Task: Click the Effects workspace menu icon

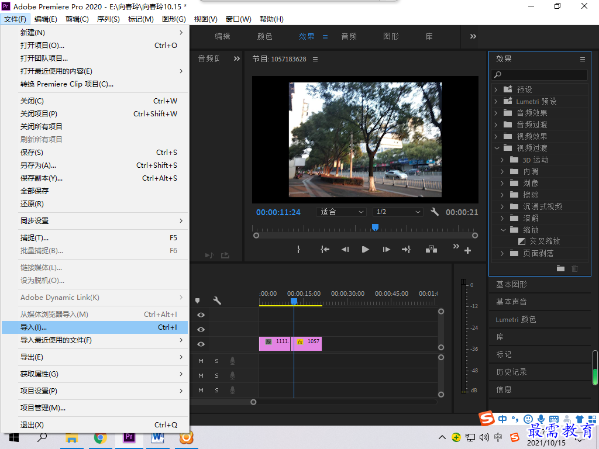Action: (x=325, y=37)
